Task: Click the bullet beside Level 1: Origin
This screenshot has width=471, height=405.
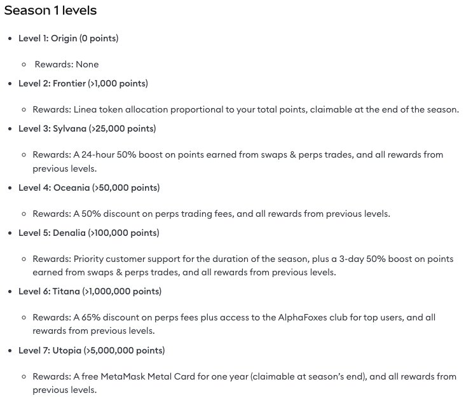Action: click(x=9, y=39)
